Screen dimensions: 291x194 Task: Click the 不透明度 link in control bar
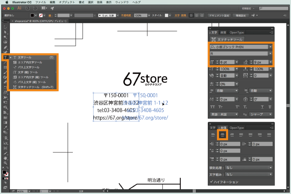[126, 15]
